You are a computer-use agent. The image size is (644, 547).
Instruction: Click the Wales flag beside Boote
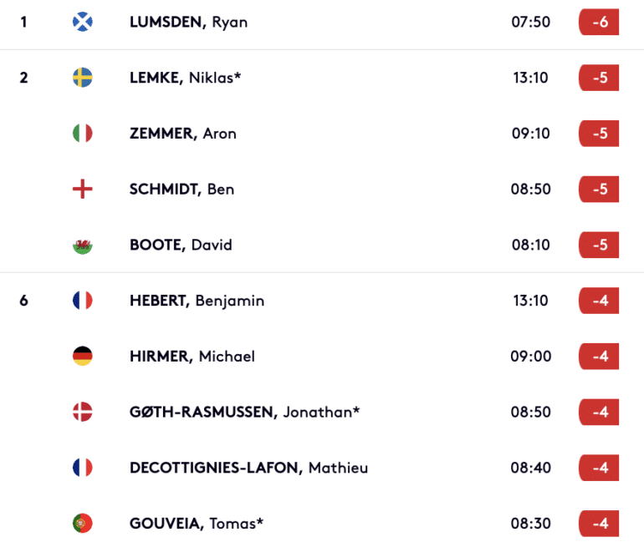pyautogui.click(x=83, y=245)
